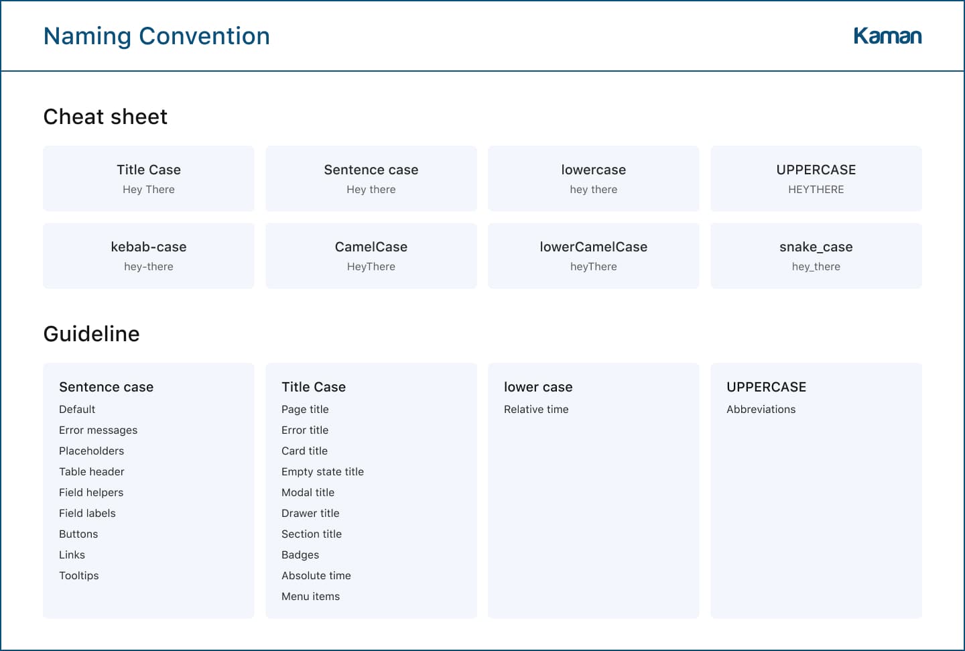
Task: Click the 'HEYTHERE' example text
Action: click(816, 190)
